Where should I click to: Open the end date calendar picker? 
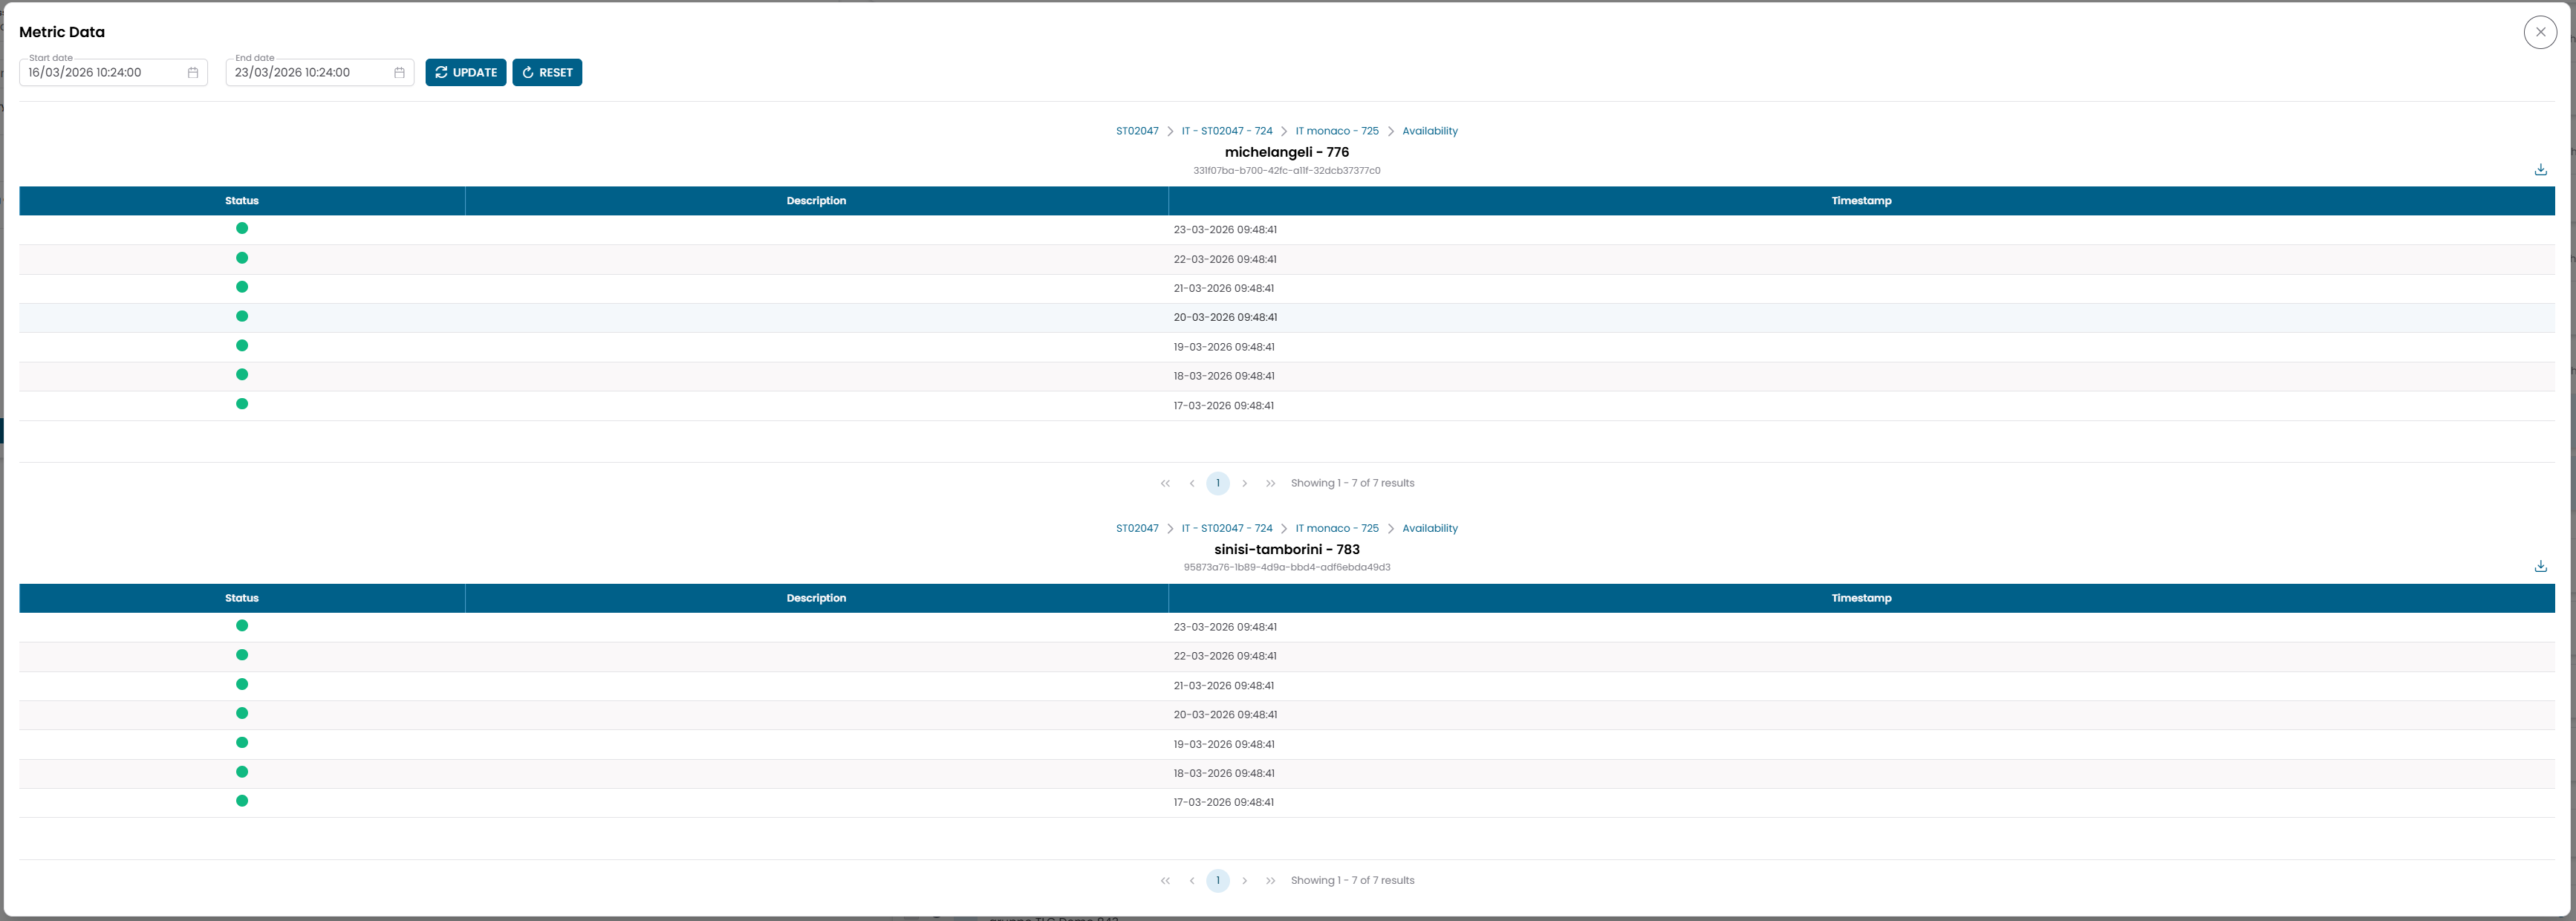[x=399, y=72]
